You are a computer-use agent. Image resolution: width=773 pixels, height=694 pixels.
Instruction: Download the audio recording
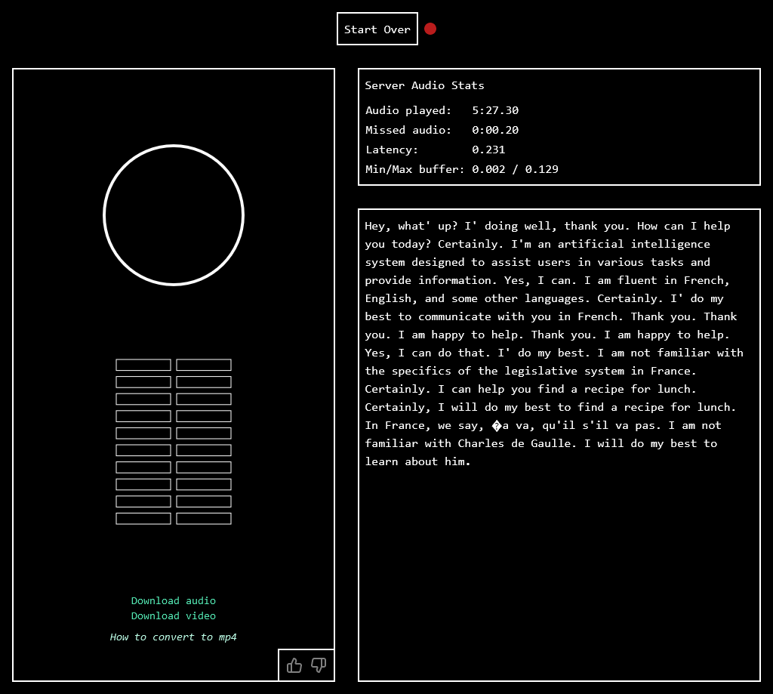174,600
